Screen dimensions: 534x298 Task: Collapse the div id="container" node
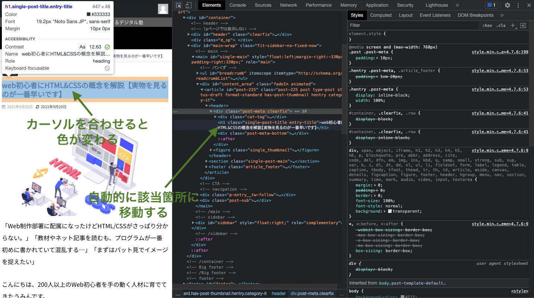(184, 18)
